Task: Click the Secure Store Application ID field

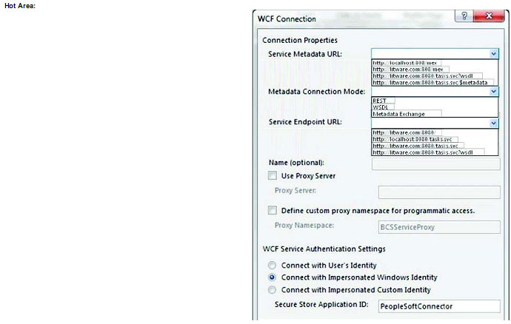Action: tap(438, 306)
